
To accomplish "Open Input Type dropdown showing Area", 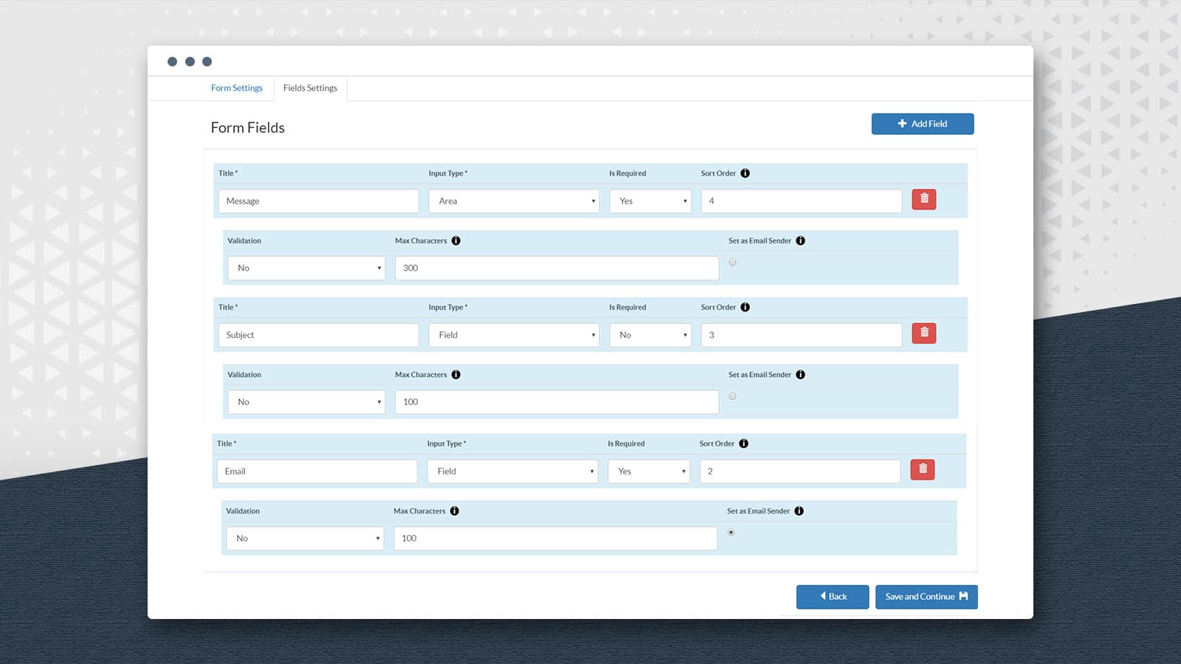I will [x=514, y=201].
